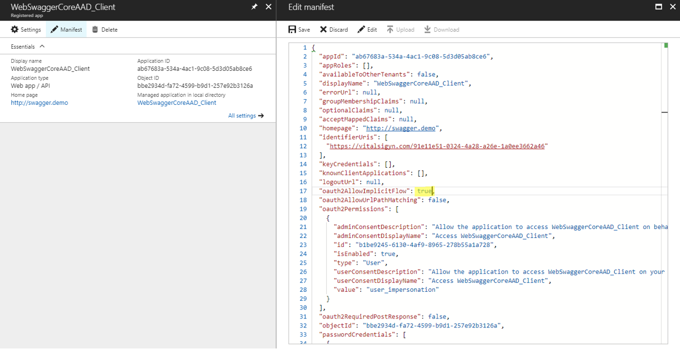The image size is (680, 349).
Task: Close the WebSwaggerCoreAAD_Client blade
Action: [268, 7]
